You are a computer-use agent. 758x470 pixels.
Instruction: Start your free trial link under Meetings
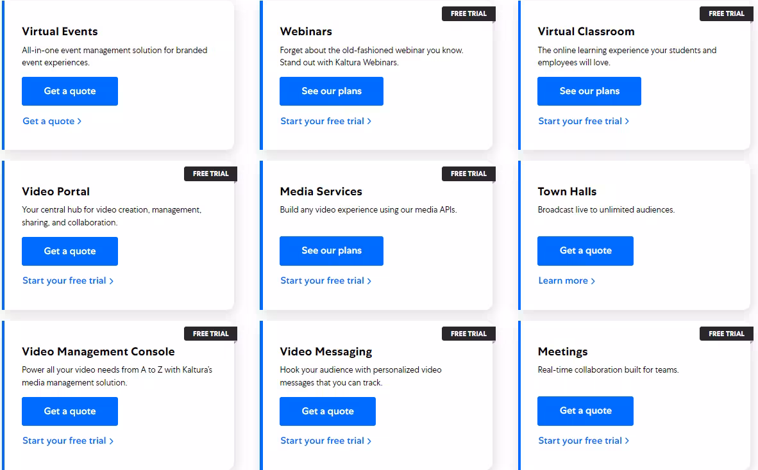(x=584, y=441)
